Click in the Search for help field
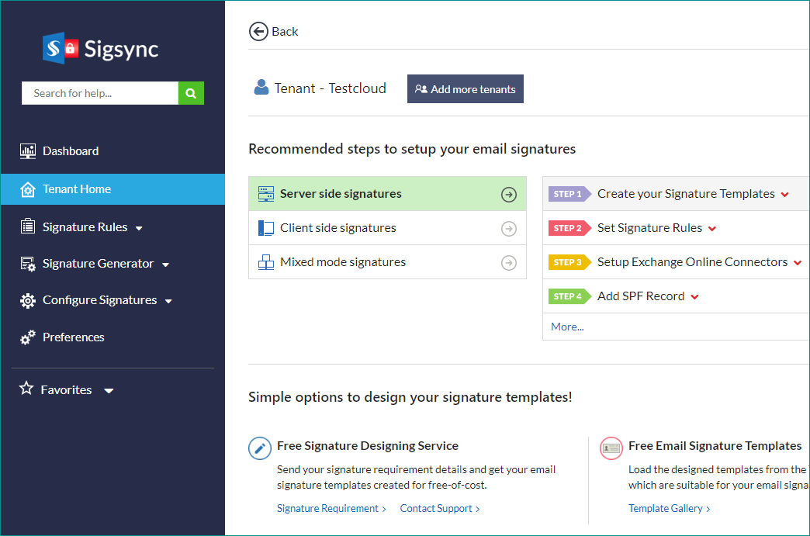The height and width of the screenshot is (536, 810). (100, 93)
